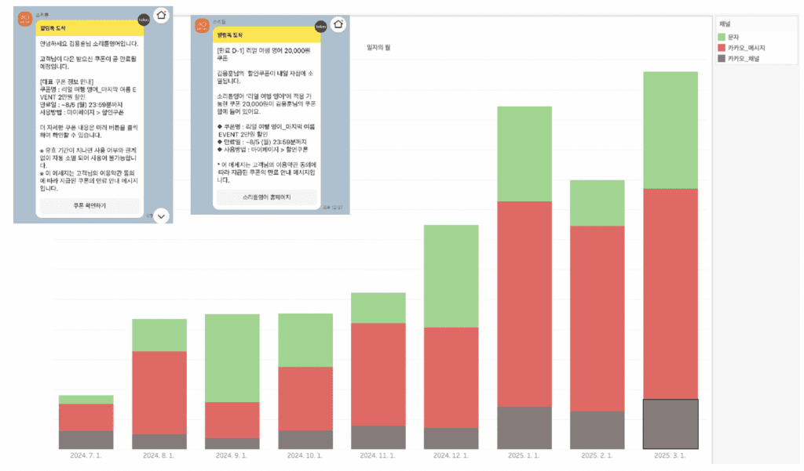
Task: Click the 일자의 월 axis header
Action: click(378, 48)
